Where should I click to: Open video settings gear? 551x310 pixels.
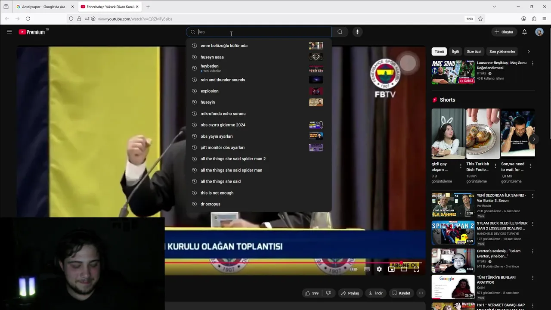tap(379, 269)
